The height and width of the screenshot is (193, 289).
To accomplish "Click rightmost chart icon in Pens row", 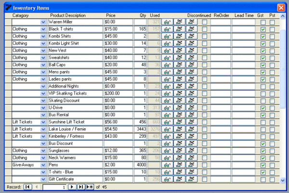I will (x=192, y=165).
